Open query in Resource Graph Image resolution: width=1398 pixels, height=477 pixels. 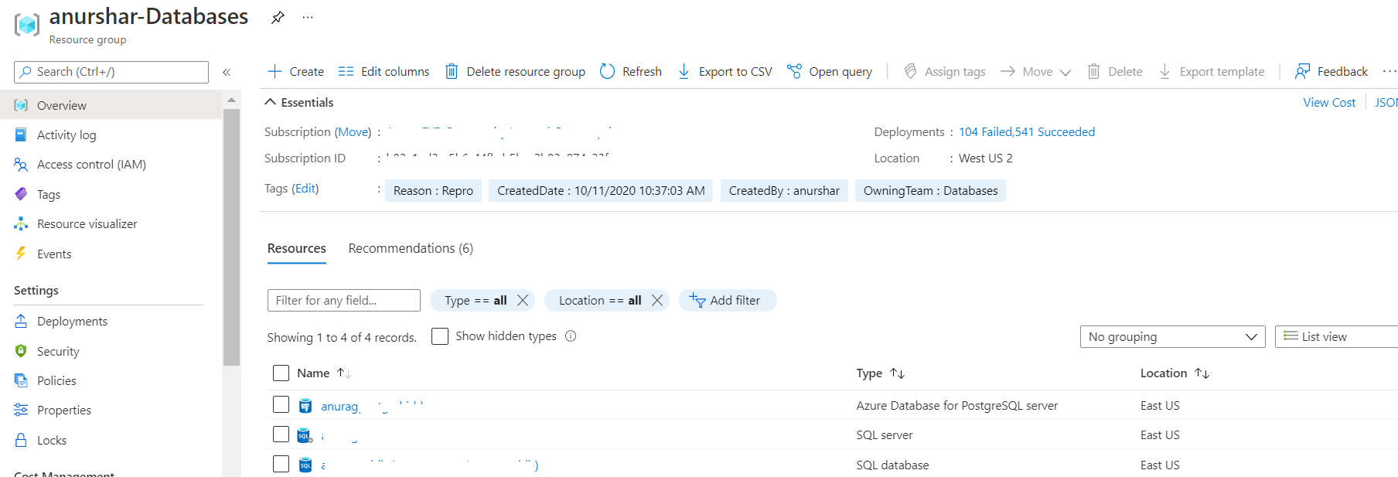click(830, 72)
